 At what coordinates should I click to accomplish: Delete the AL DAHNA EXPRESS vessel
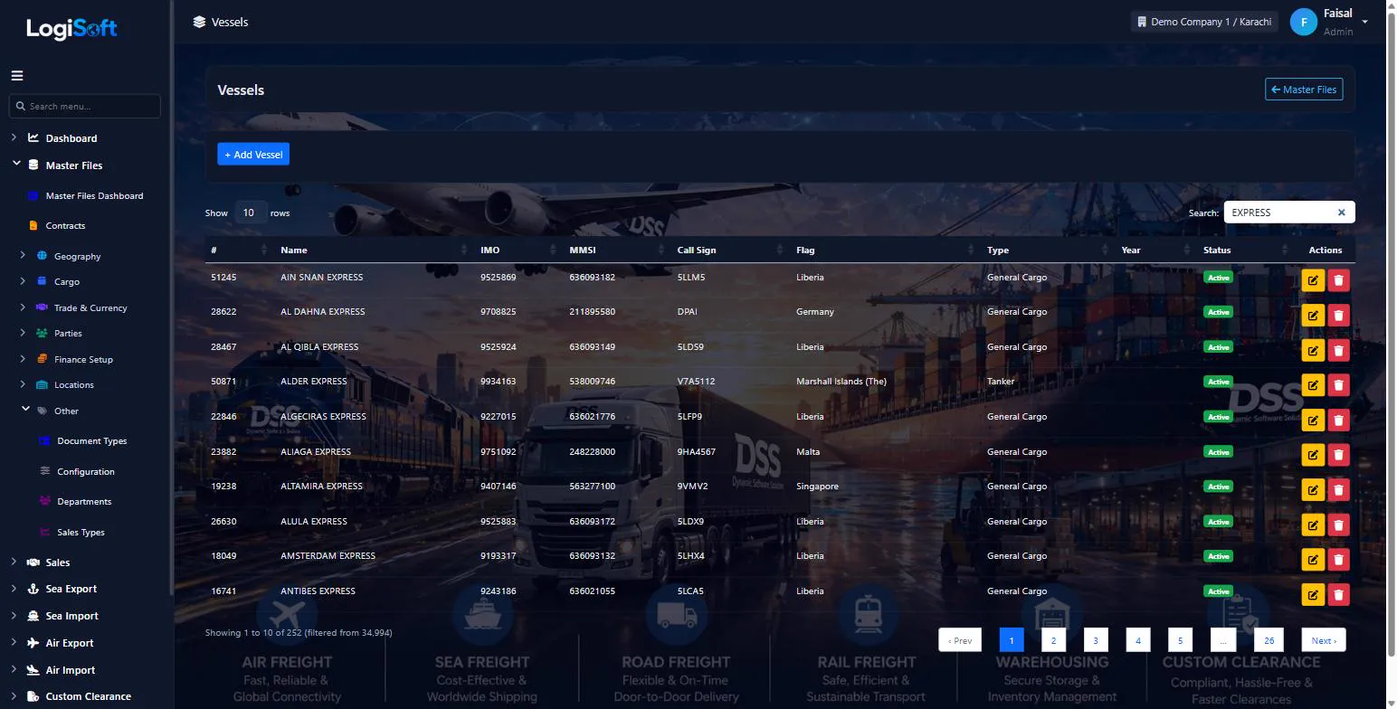pyautogui.click(x=1338, y=315)
